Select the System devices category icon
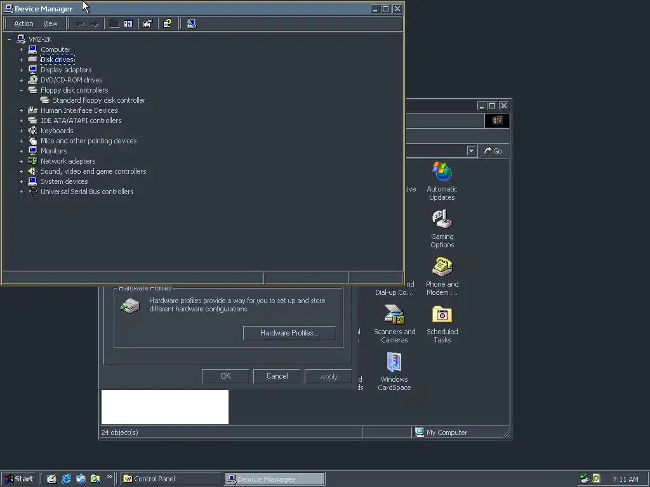 pyautogui.click(x=33, y=181)
